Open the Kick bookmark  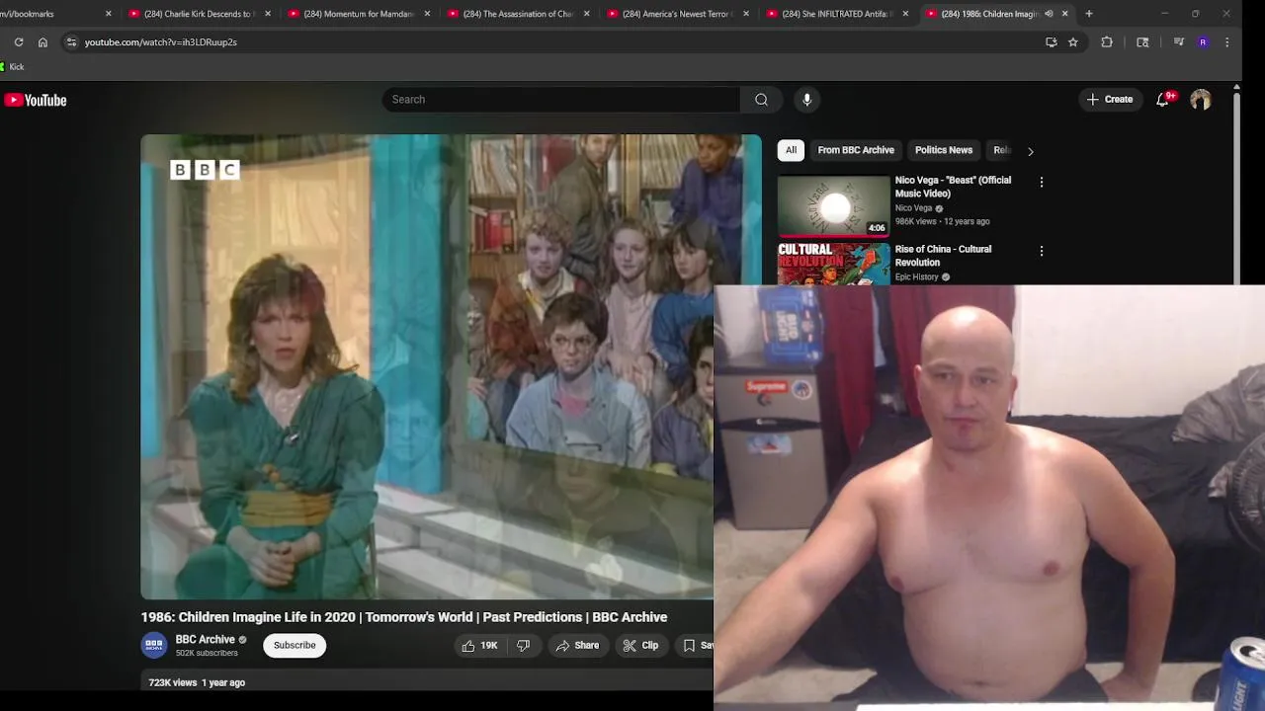point(12,67)
